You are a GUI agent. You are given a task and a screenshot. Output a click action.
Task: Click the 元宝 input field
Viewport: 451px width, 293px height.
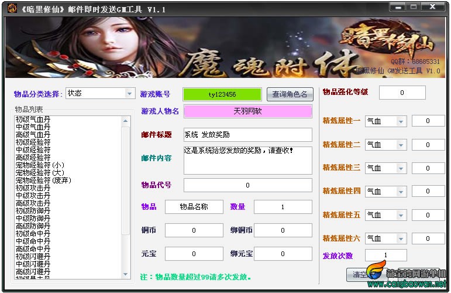[x=194, y=254]
